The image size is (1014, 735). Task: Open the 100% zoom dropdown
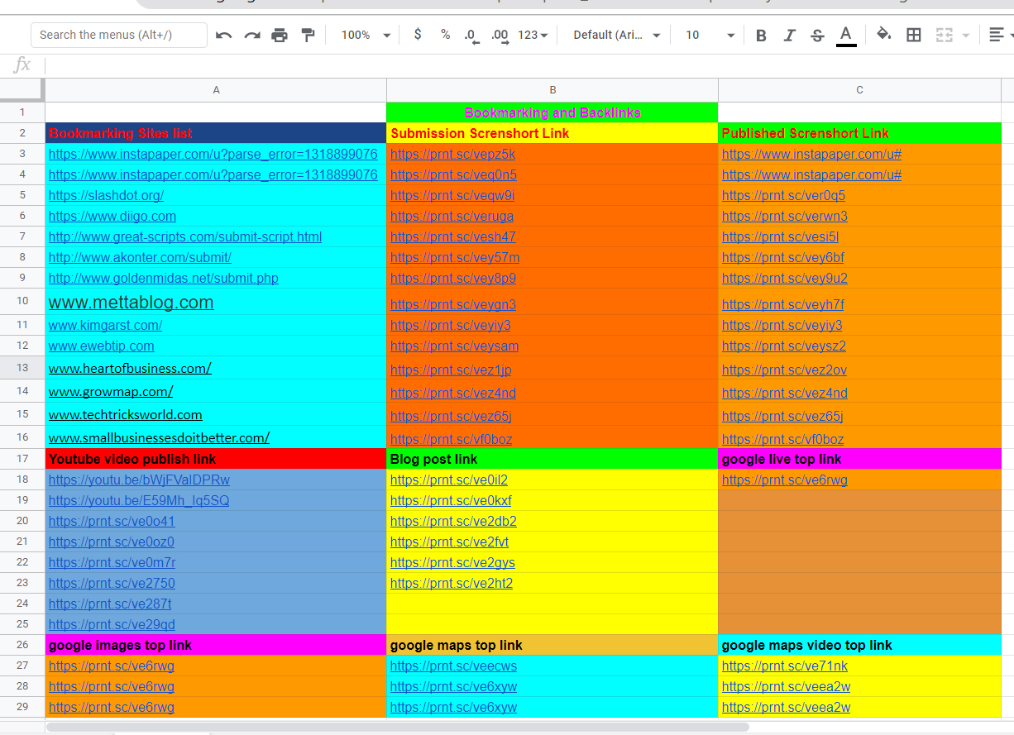(366, 35)
